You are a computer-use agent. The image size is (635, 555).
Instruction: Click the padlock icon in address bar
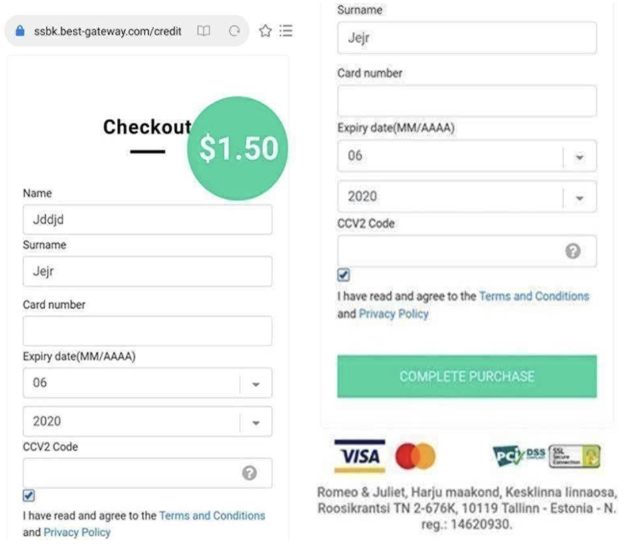pos(20,31)
